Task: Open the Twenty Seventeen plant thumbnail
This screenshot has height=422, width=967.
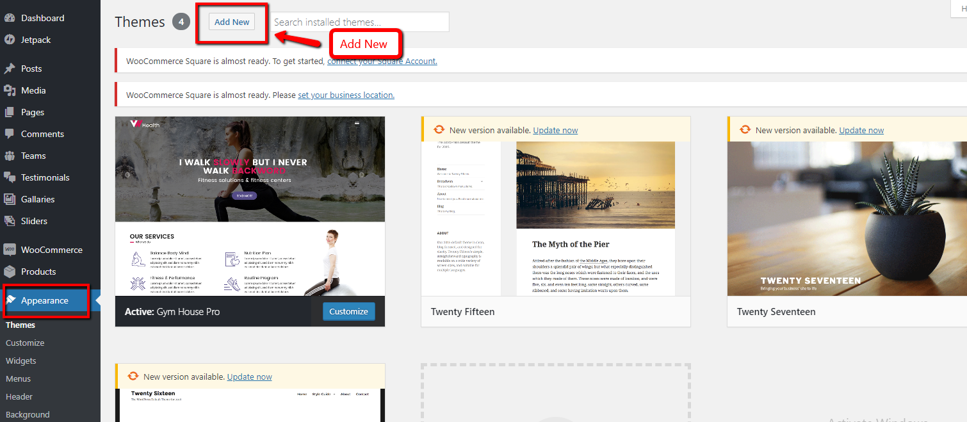Action: pos(847,218)
